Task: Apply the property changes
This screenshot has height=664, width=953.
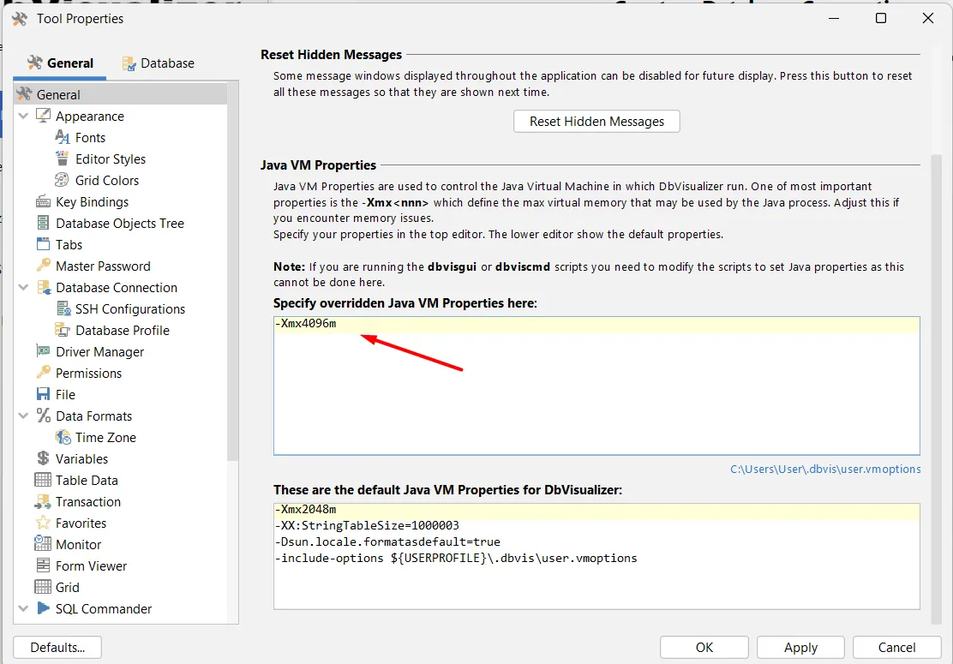Action: coord(800,648)
